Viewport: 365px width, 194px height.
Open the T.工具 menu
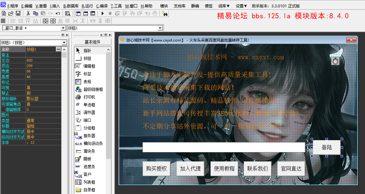tap(116, 6)
